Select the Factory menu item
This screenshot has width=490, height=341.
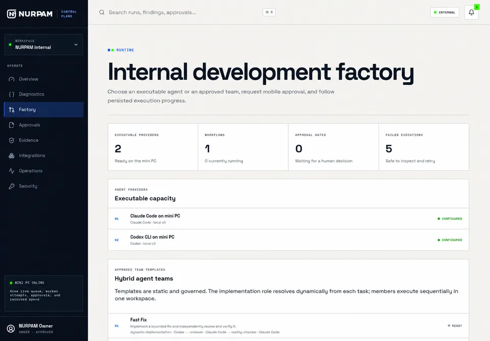pos(44,109)
